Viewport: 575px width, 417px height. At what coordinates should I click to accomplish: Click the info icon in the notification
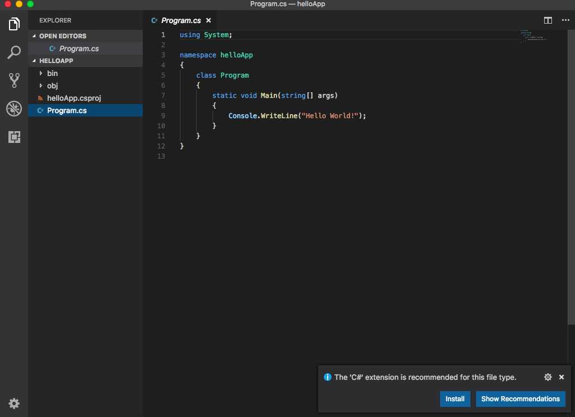[x=328, y=377]
